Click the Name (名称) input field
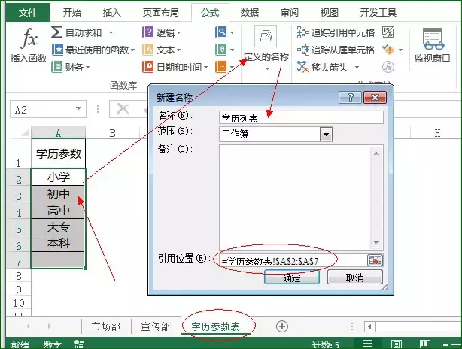This screenshot has height=349, width=462. (301, 117)
